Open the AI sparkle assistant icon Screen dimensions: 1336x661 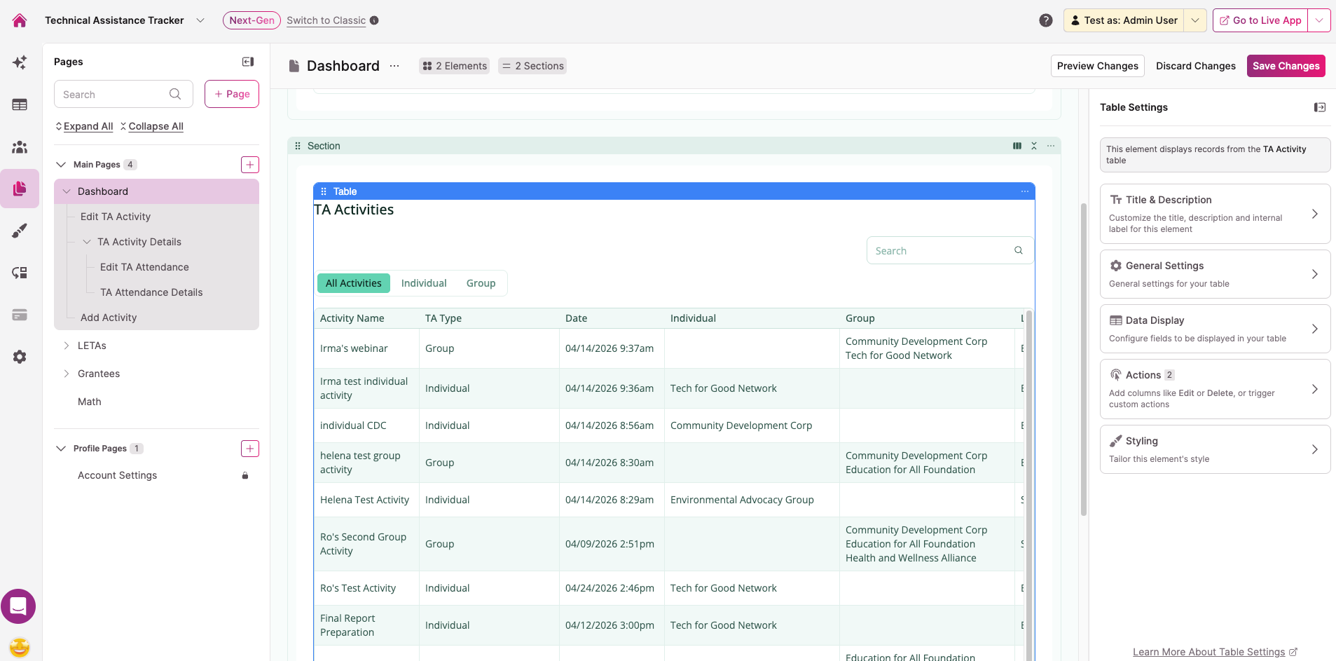click(x=20, y=62)
